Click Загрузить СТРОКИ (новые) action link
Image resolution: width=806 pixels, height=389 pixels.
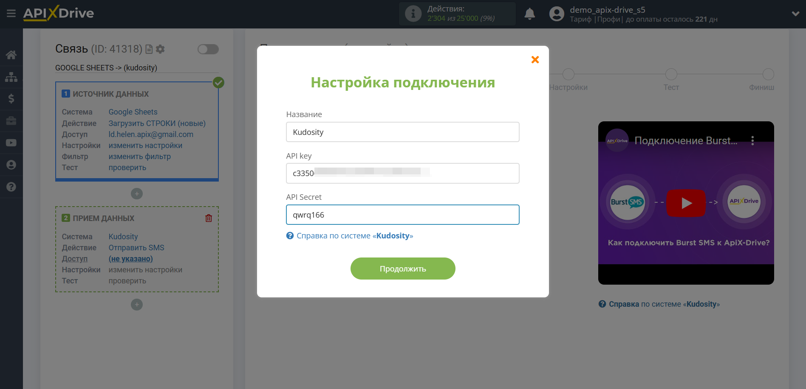tap(157, 123)
